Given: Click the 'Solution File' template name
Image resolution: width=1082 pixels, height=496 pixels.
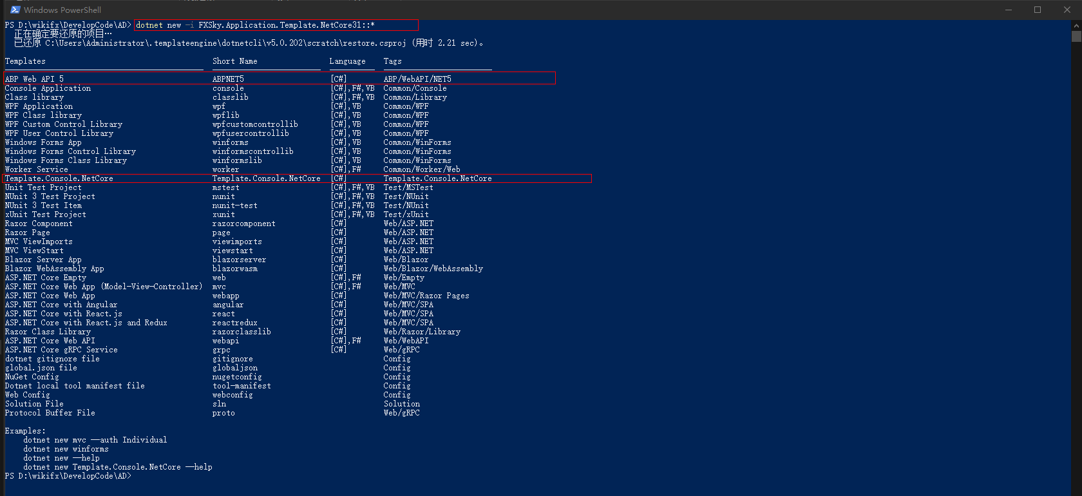Looking at the screenshot, I should pos(34,404).
